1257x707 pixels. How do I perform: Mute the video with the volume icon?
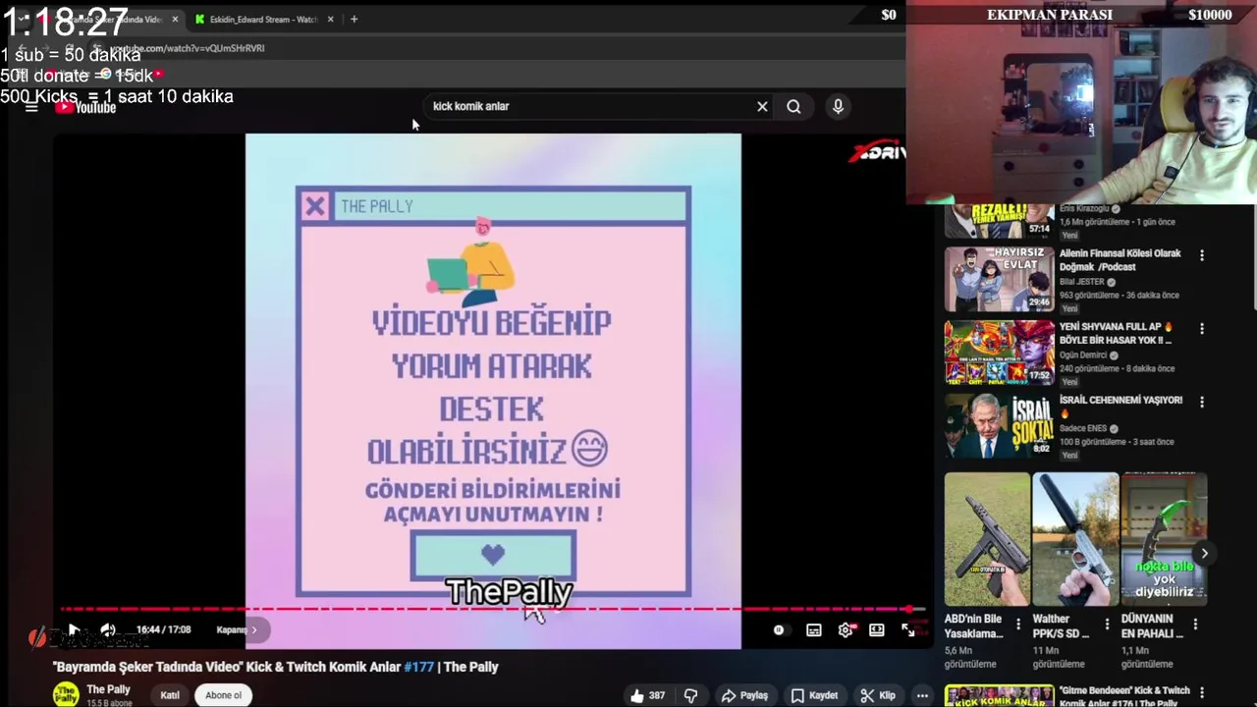(108, 630)
